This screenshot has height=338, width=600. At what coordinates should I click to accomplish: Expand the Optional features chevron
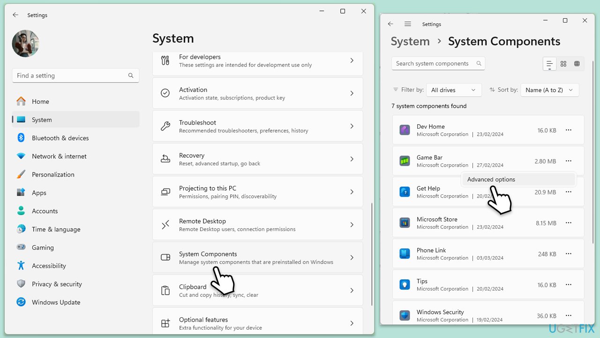tap(352, 323)
